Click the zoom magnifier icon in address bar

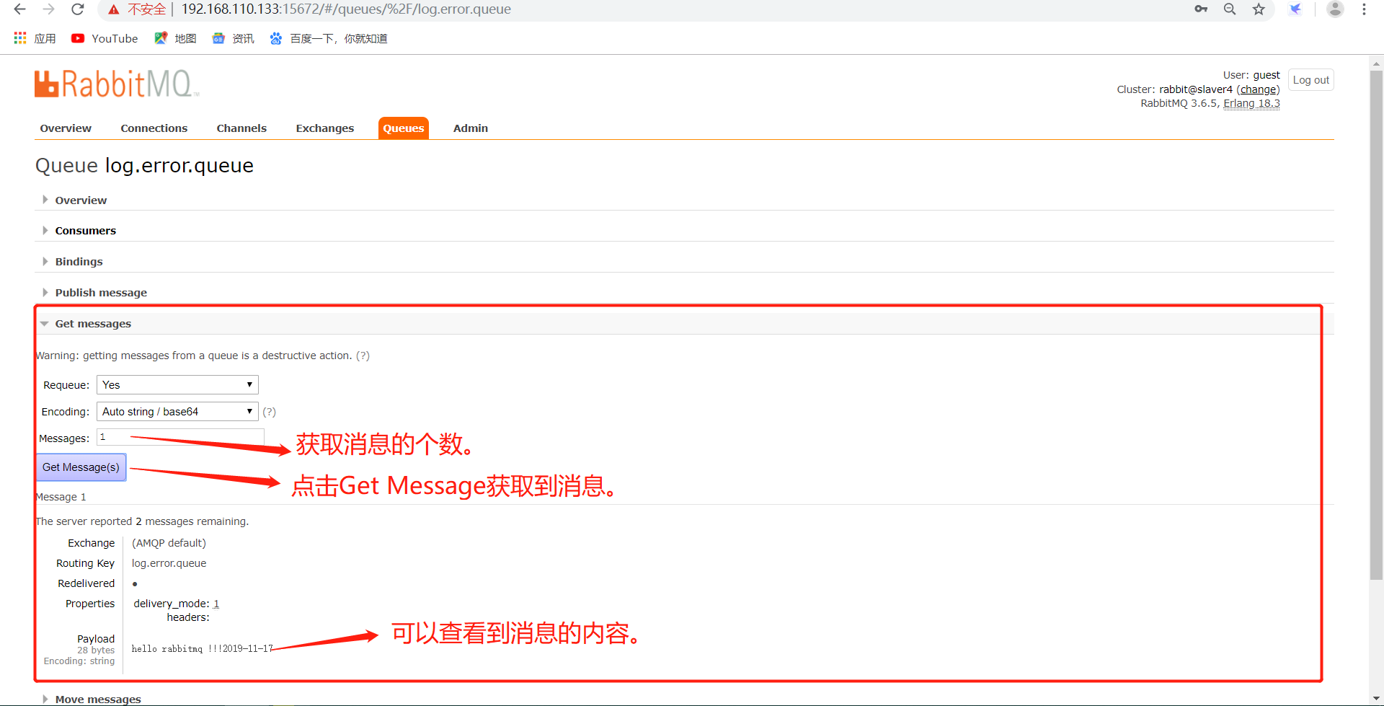click(x=1230, y=9)
